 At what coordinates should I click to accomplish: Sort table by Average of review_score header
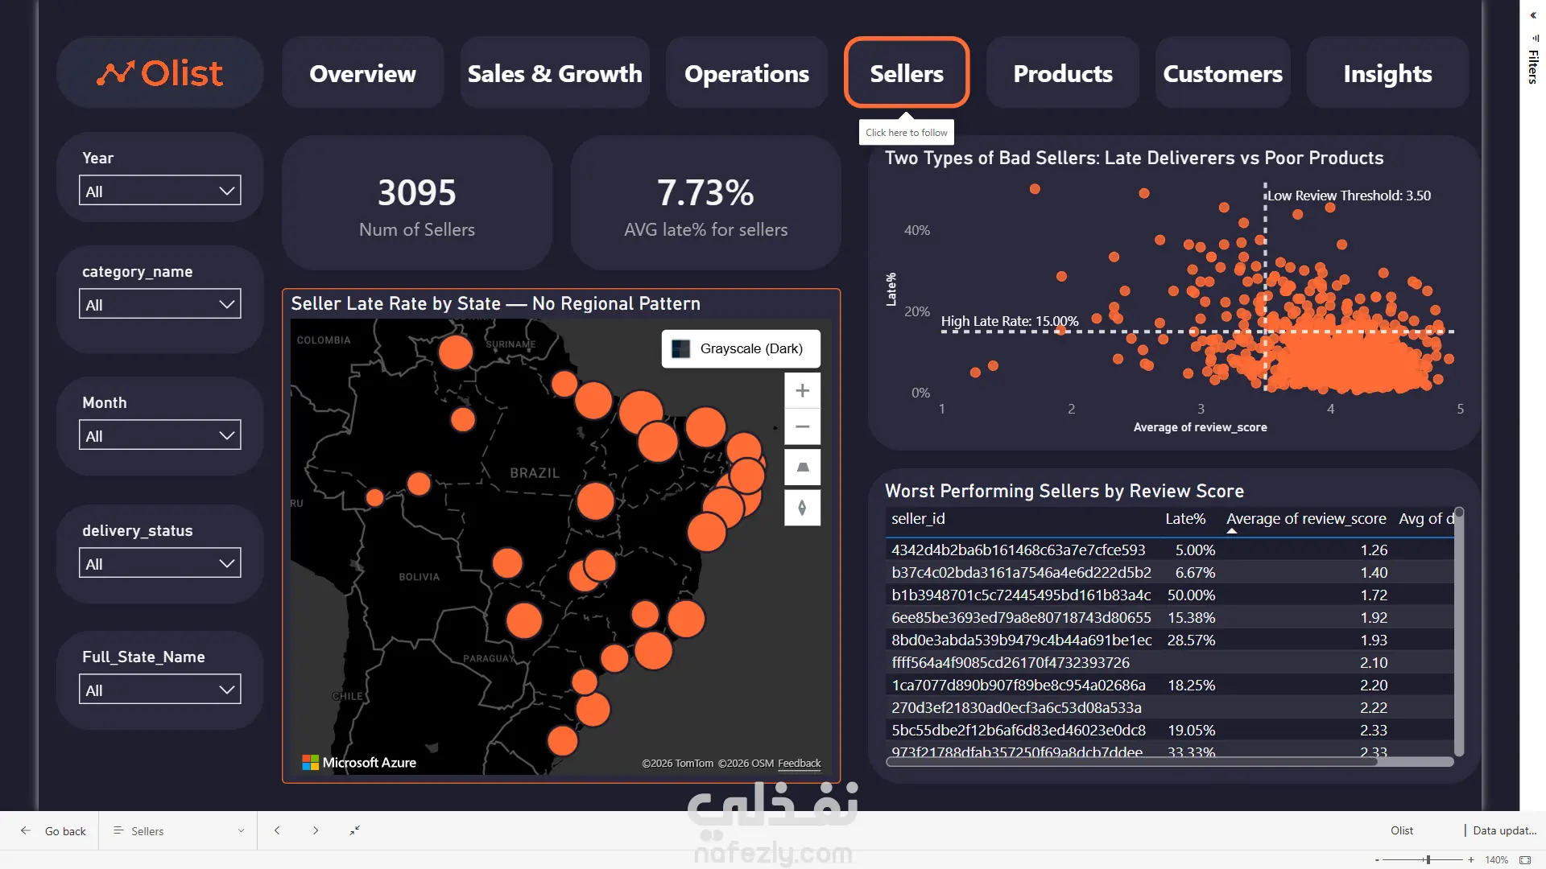pos(1306,519)
